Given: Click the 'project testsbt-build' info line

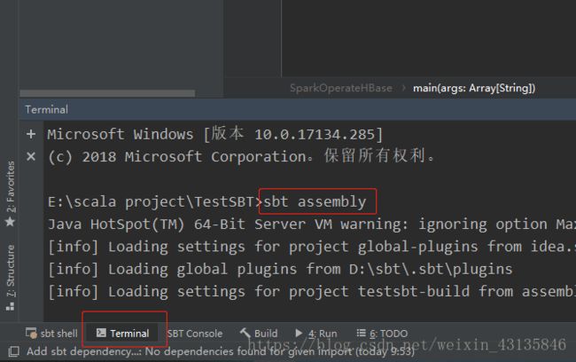Looking at the screenshot, I should click(x=312, y=292).
